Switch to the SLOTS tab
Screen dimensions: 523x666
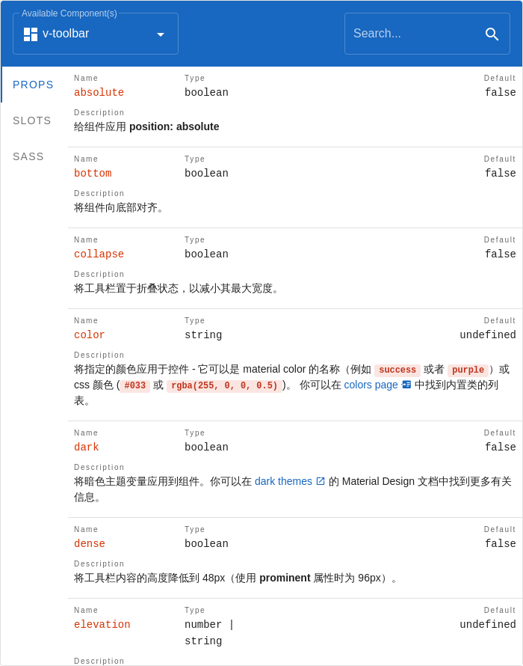(32, 120)
